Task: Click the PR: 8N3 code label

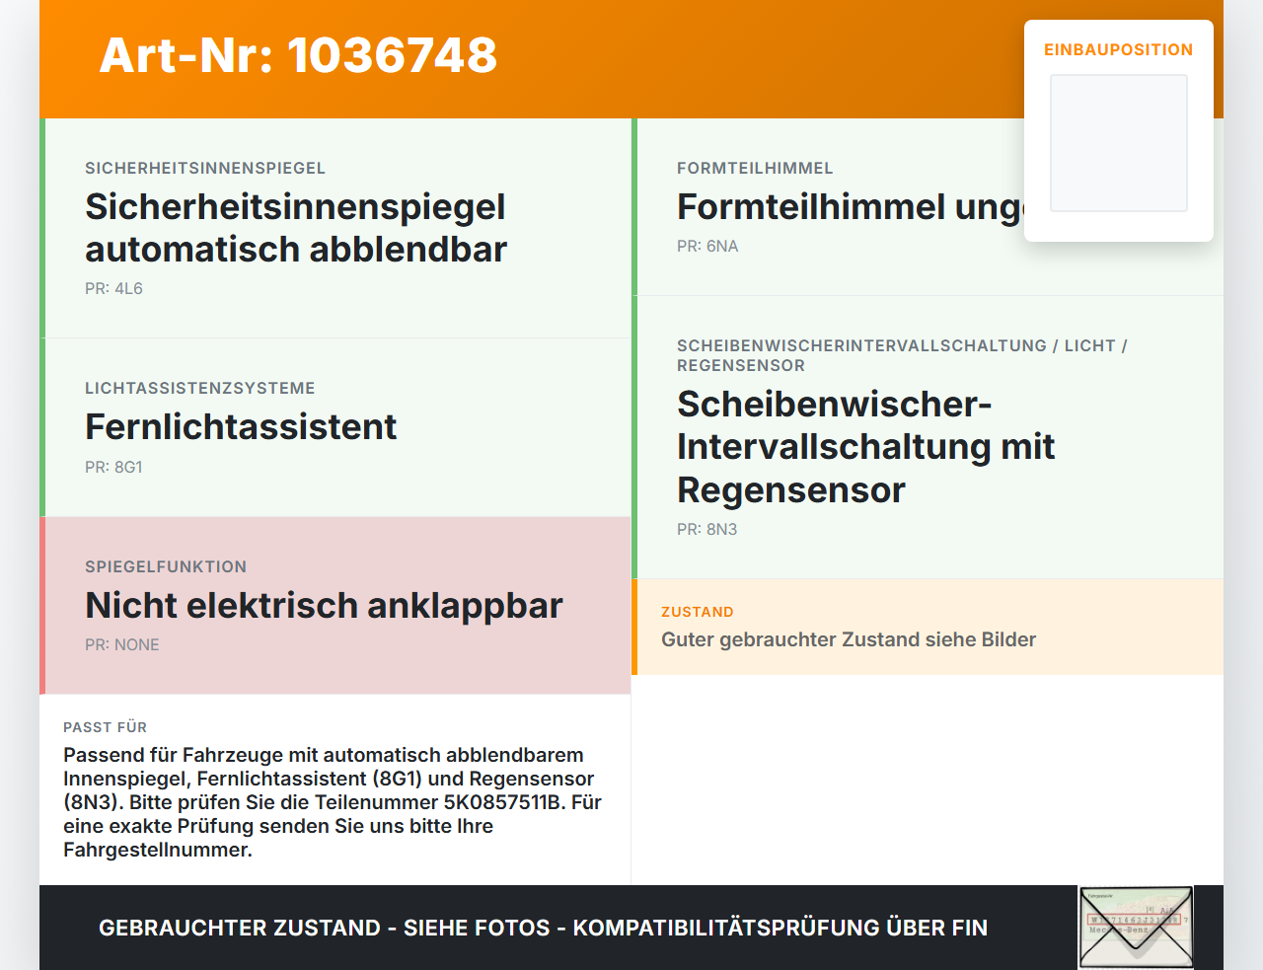Action: (707, 529)
